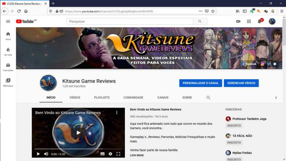Open the YouTube apps grid icon
286x161 pixels.
(x=249, y=21)
